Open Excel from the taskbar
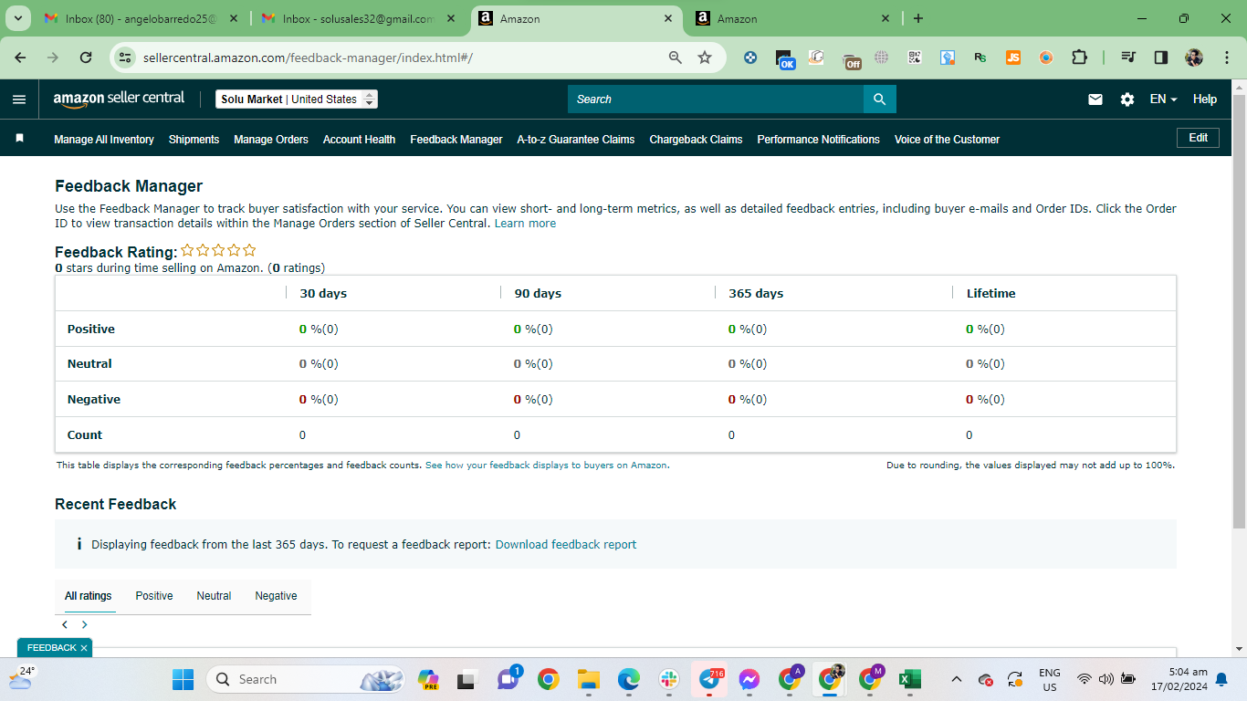This screenshot has height=701, width=1247. (x=909, y=679)
